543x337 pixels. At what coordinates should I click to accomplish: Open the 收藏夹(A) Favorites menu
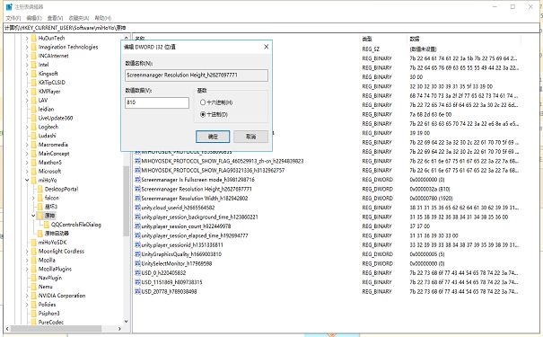point(79,18)
